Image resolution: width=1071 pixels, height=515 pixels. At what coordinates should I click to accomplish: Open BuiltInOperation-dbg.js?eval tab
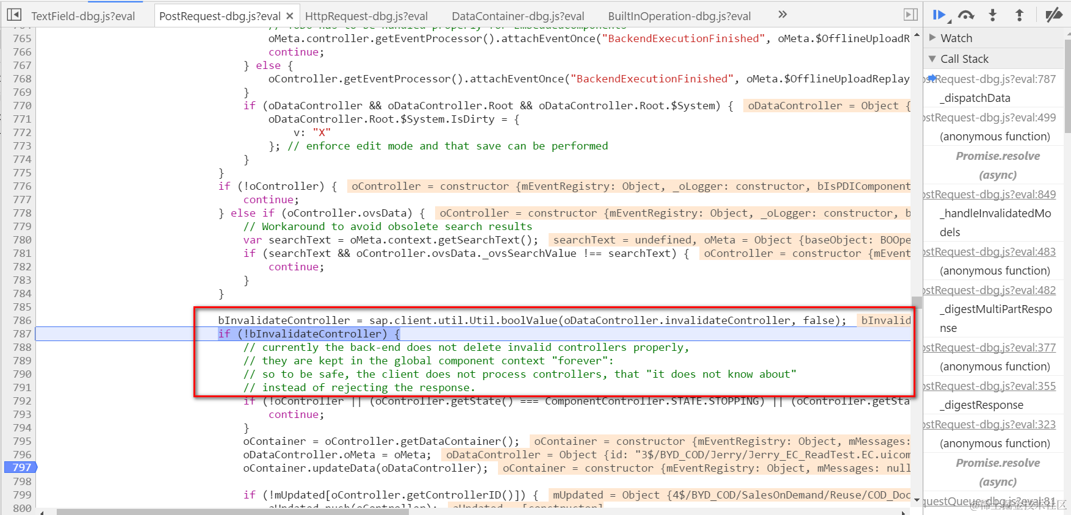[x=679, y=16]
